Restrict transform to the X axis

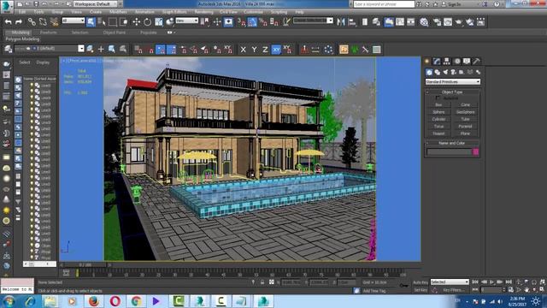(x=243, y=50)
